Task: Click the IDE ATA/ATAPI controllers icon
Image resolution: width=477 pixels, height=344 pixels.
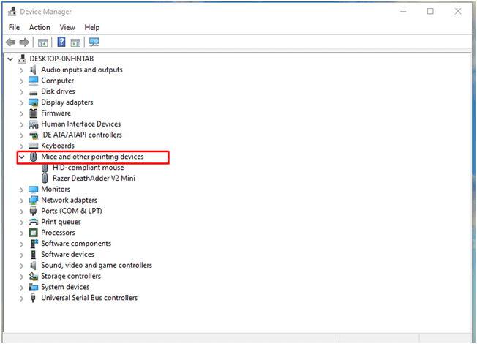Action: point(33,135)
